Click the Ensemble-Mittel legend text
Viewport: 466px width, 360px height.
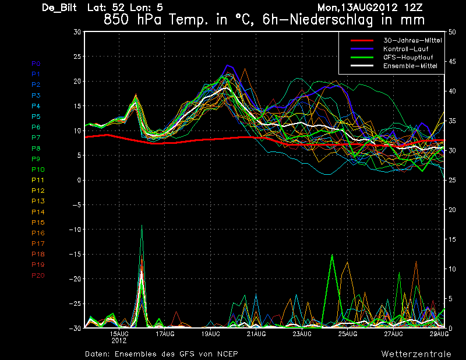[410, 66]
